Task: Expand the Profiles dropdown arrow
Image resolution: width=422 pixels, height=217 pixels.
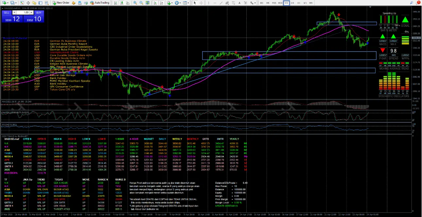Action: point(15,3)
